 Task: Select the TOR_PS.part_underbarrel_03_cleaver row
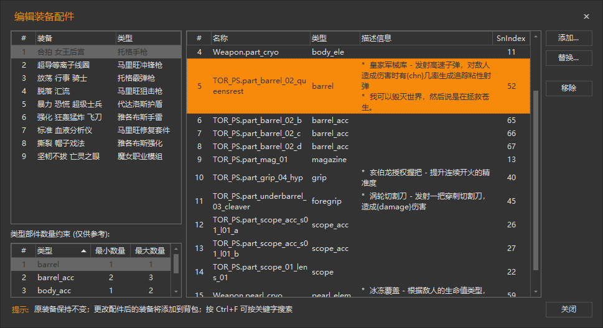pos(259,201)
